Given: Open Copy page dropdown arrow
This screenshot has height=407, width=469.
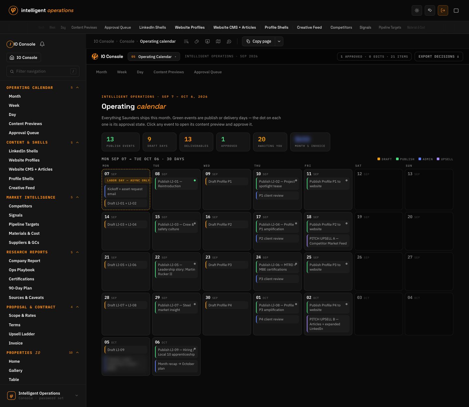Looking at the screenshot, I should pos(279,41).
